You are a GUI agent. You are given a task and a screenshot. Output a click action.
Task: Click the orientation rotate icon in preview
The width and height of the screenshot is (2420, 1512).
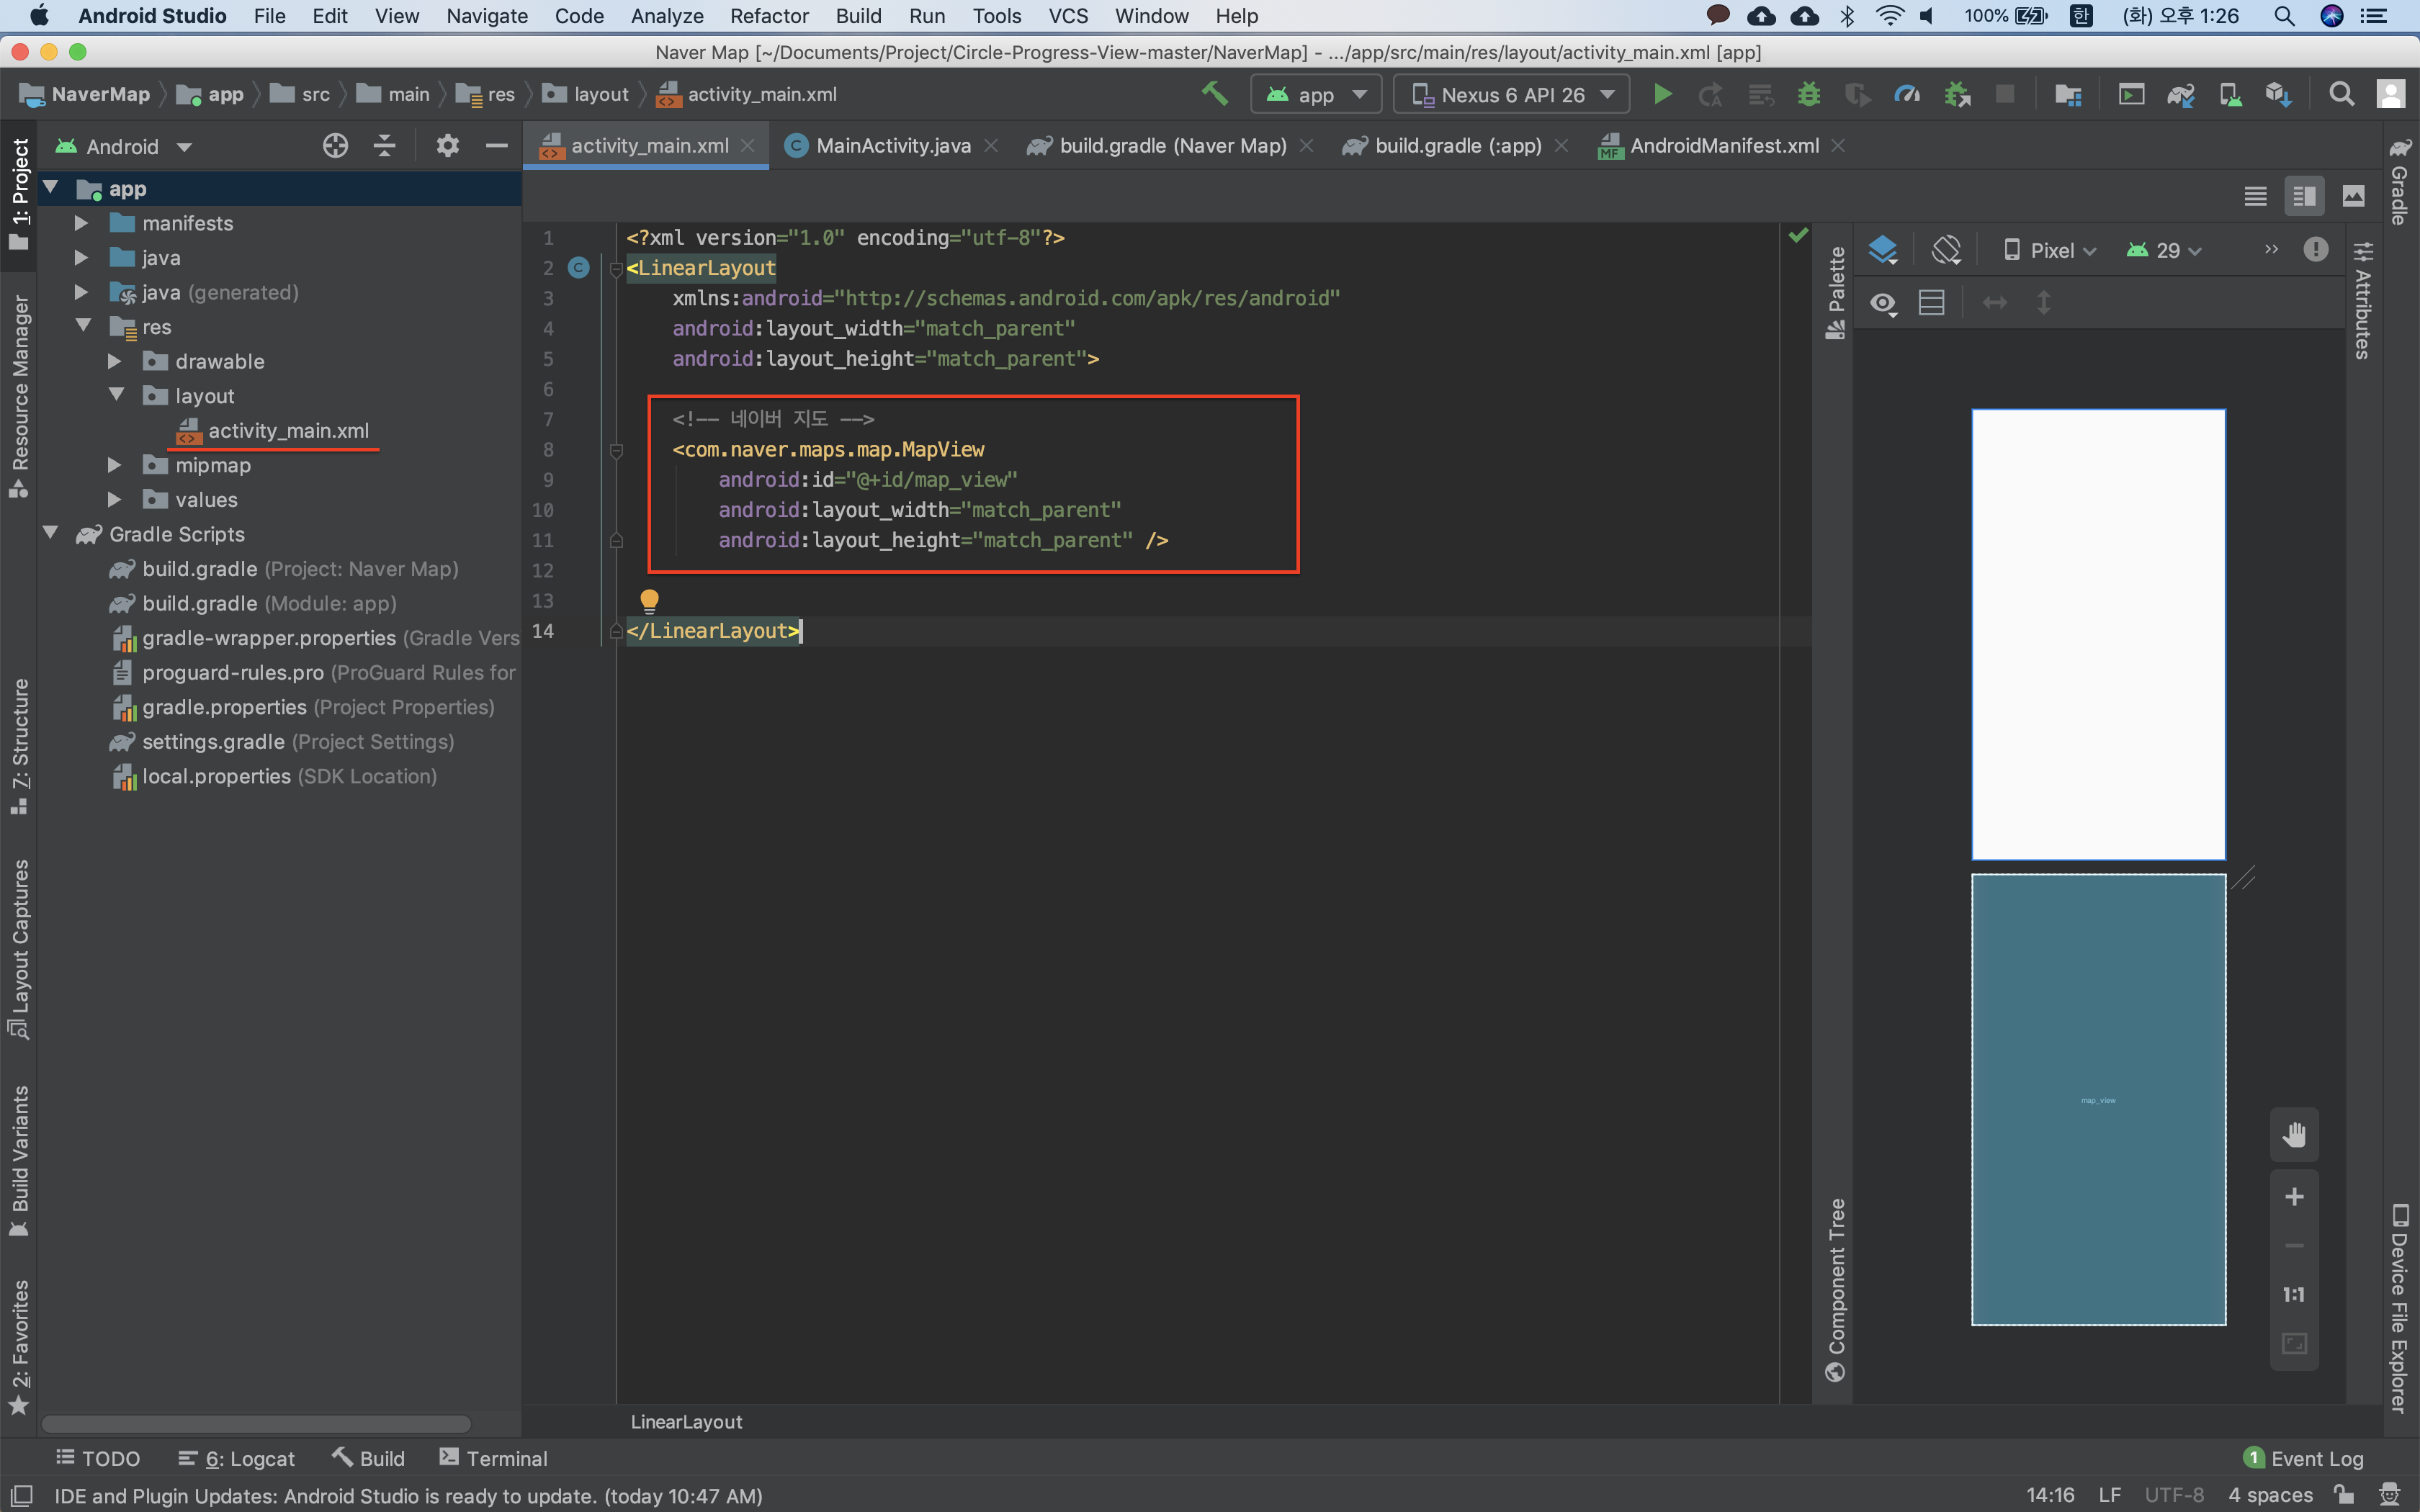1946,250
